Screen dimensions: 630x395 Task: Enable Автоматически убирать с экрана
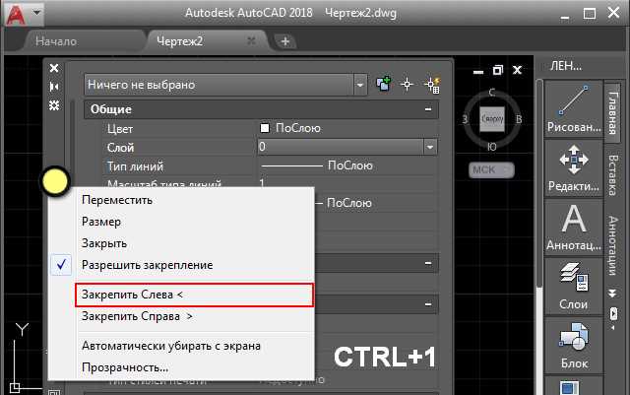click(171, 346)
